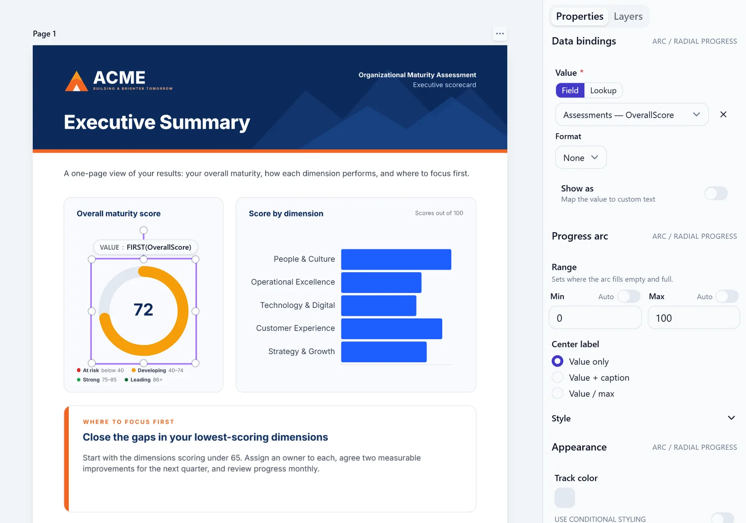746x523 pixels.
Task: Click the Min range input field
Action: pyautogui.click(x=595, y=318)
